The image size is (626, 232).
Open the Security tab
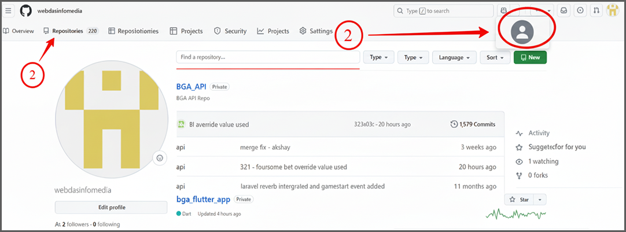(x=230, y=31)
